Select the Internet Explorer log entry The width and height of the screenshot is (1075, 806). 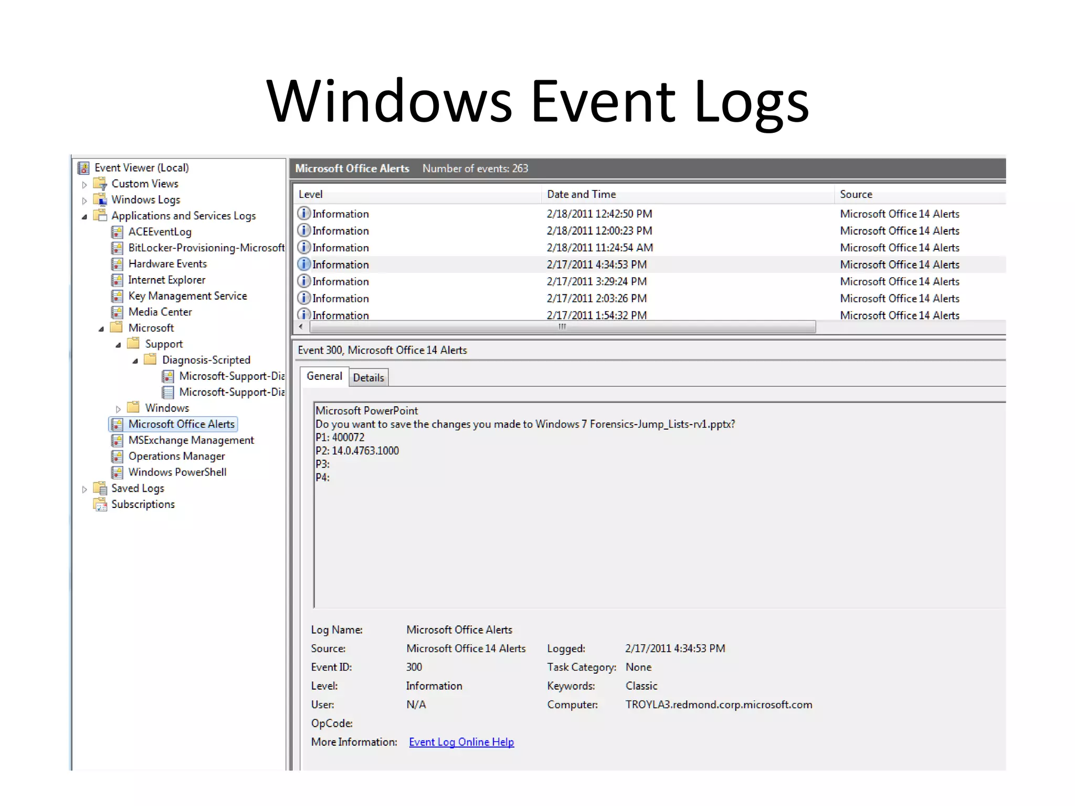point(167,280)
